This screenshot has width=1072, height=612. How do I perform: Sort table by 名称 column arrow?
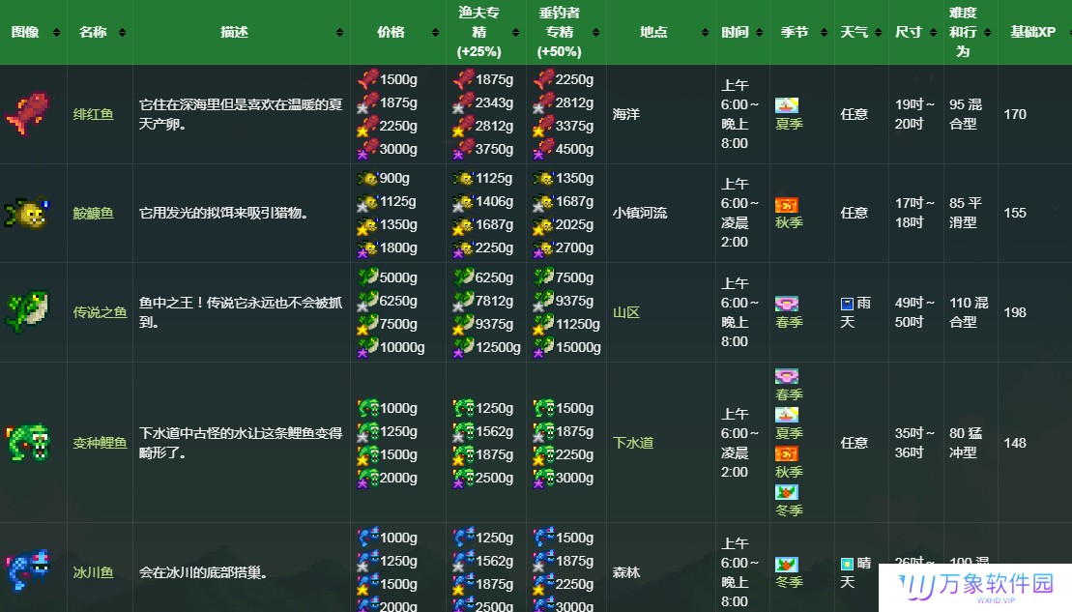pos(123,32)
